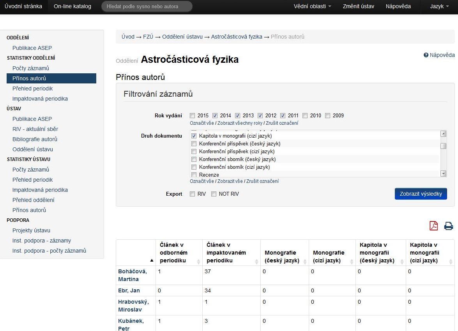
Task: Export the table as PDF
Action: 433,226
